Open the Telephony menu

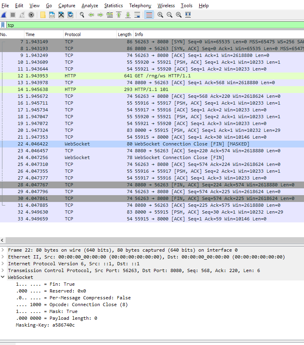[x=140, y=6]
